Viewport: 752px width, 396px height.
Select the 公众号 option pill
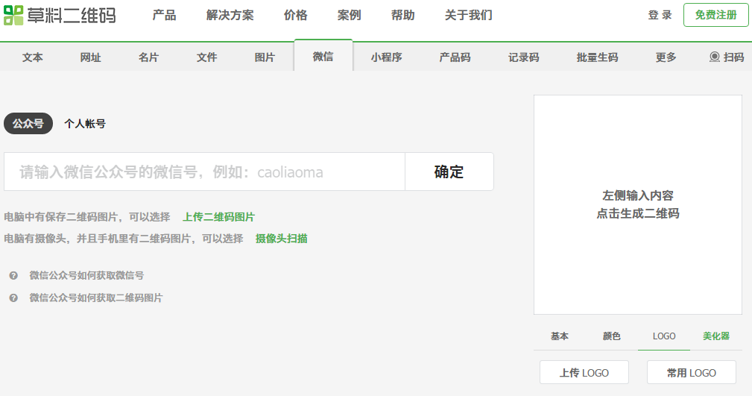tap(28, 124)
